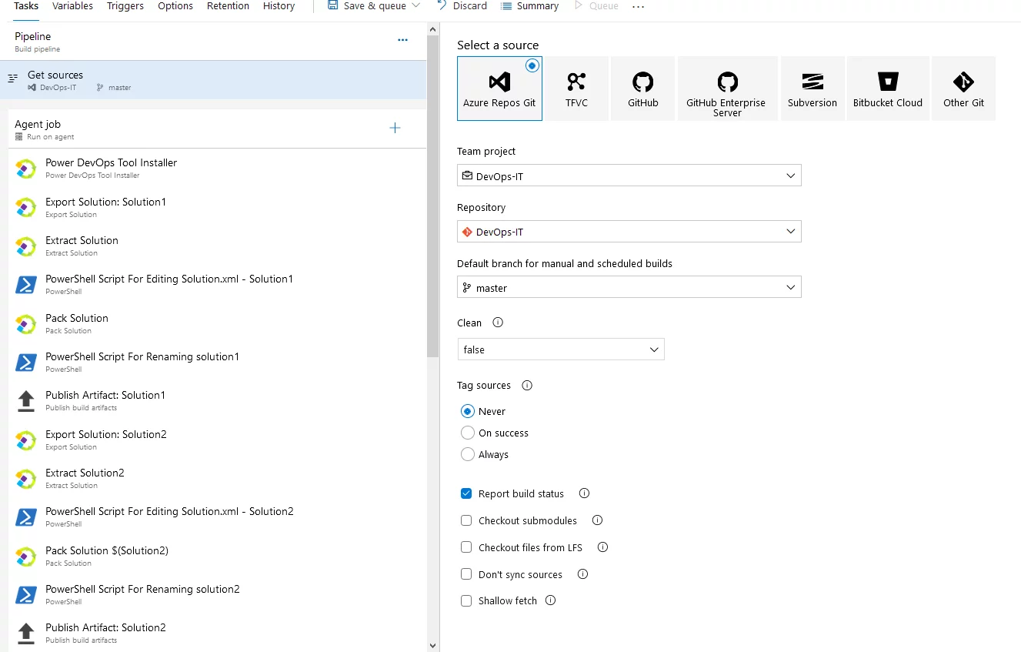Image resolution: width=1021 pixels, height=652 pixels.
Task: Click the Publish Artifact: Solution1 upload icon
Action: pos(26,401)
